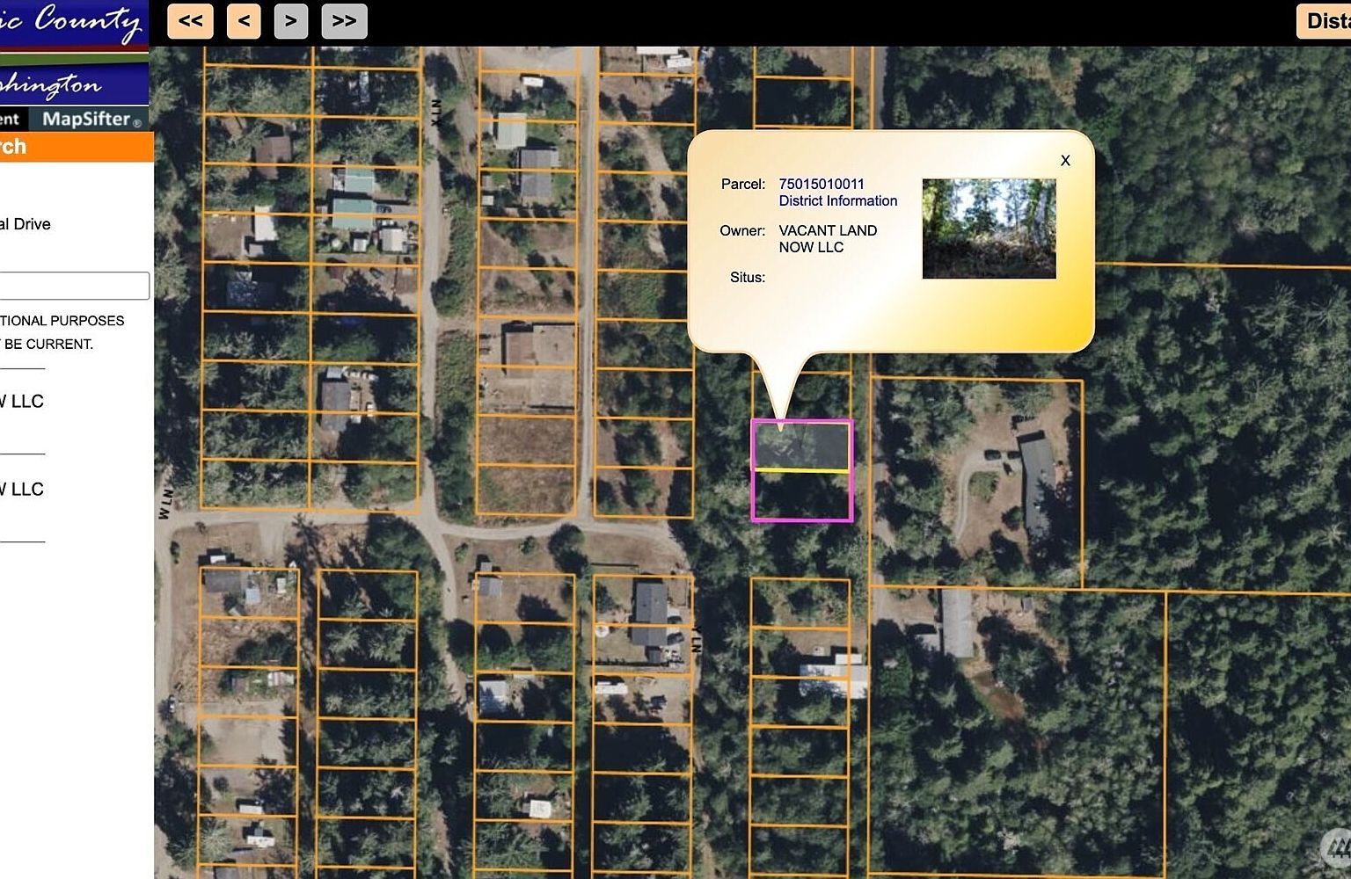This screenshot has height=879, width=1351.
Task: Expand District Information in the popup
Action: (837, 200)
